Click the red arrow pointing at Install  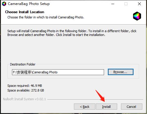point(100,96)
